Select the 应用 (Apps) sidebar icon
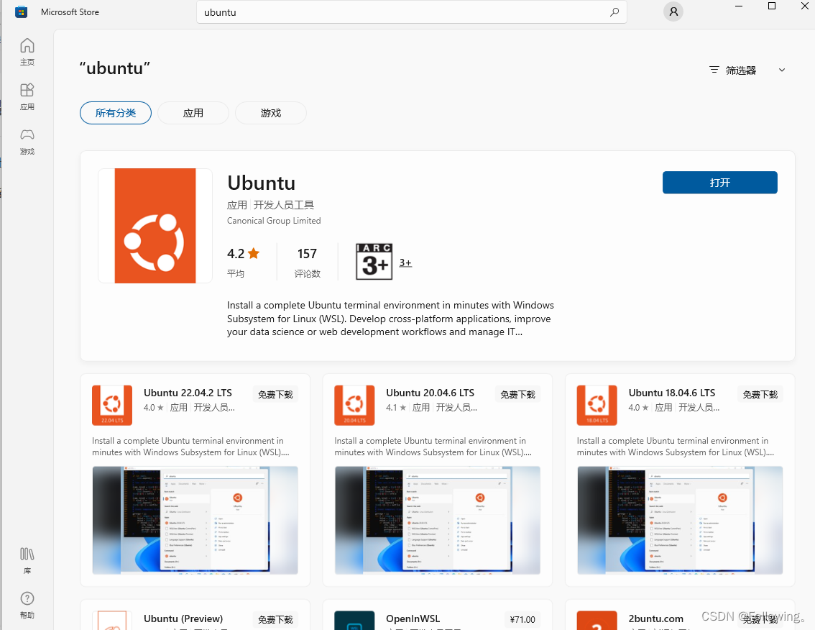 pyautogui.click(x=27, y=96)
